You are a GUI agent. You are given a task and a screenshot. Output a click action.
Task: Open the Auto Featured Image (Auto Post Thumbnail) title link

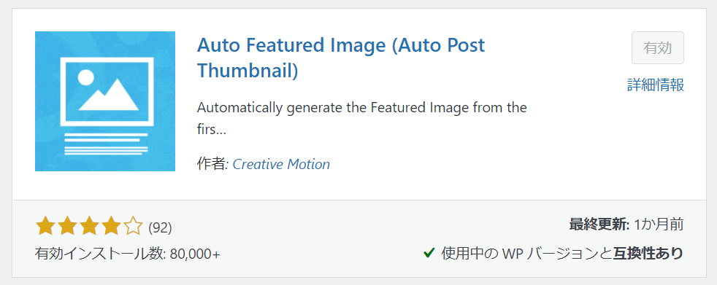tap(341, 58)
